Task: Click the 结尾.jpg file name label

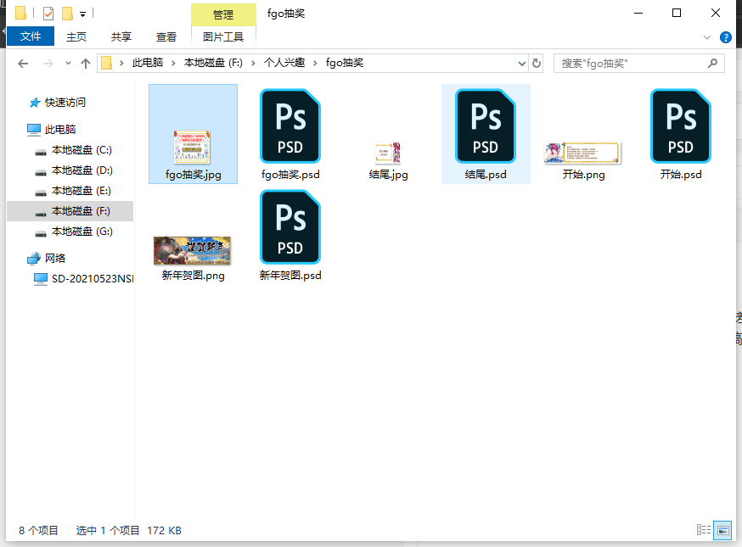Action: [x=388, y=175]
